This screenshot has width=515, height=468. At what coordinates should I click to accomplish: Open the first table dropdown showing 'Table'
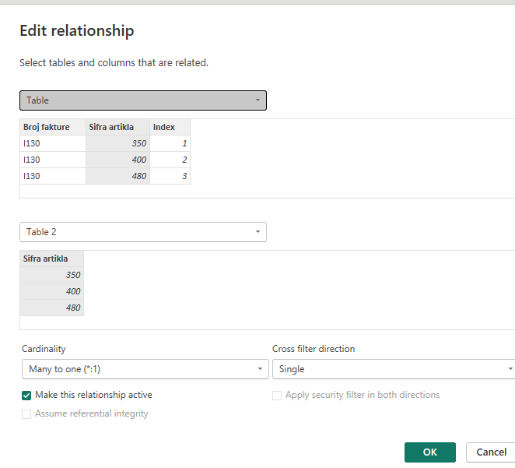pyautogui.click(x=143, y=100)
